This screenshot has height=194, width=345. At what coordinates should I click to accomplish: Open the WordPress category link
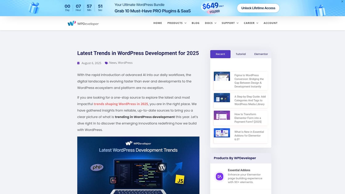[x=125, y=63]
